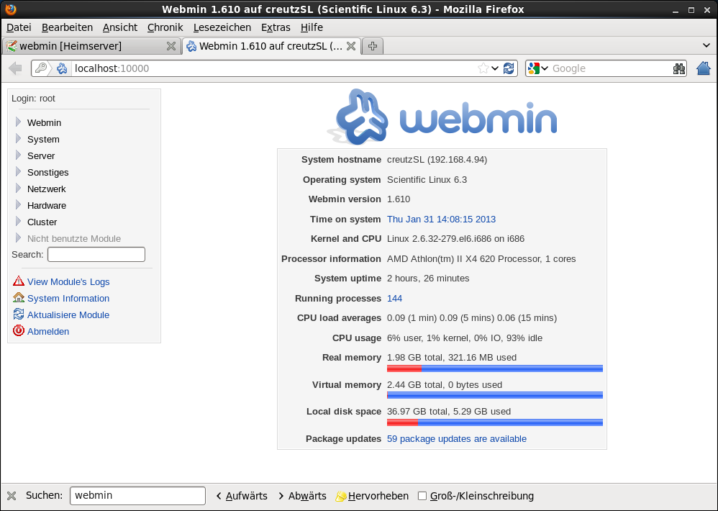The height and width of the screenshot is (511, 718).
Task: Click the Aktualisiere Module refresh icon
Action: (x=19, y=315)
